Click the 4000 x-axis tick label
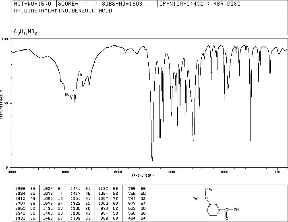 coord(12,172)
